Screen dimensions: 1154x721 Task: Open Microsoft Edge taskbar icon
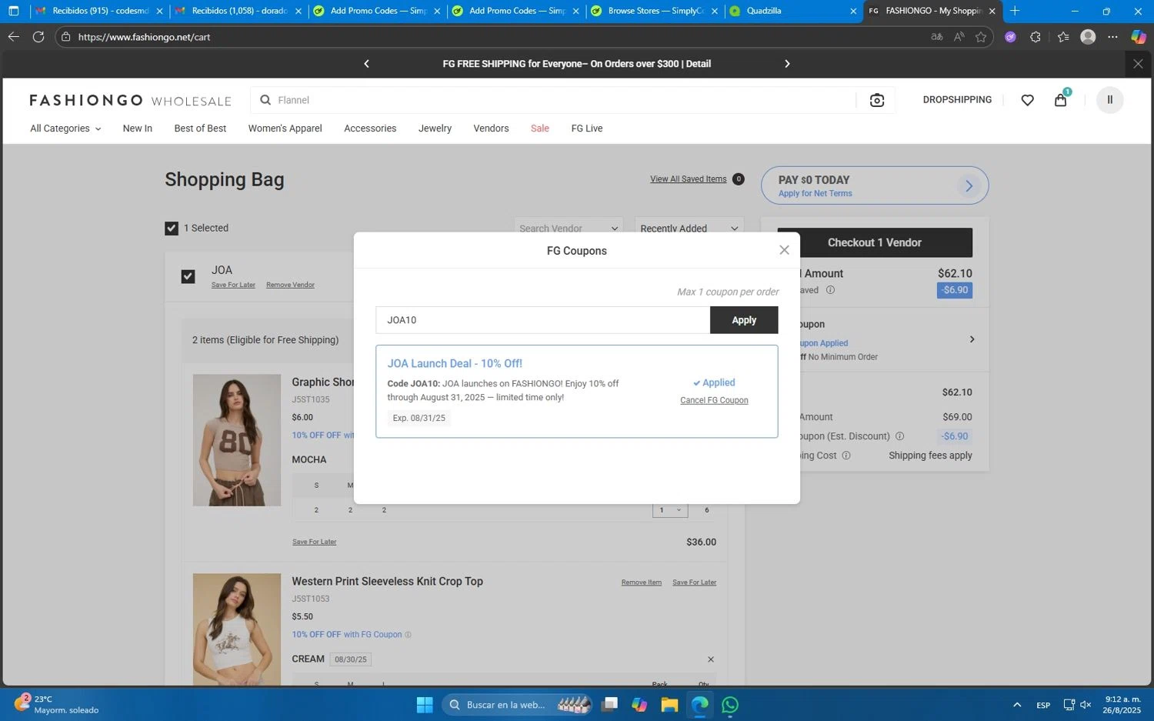point(699,705)
